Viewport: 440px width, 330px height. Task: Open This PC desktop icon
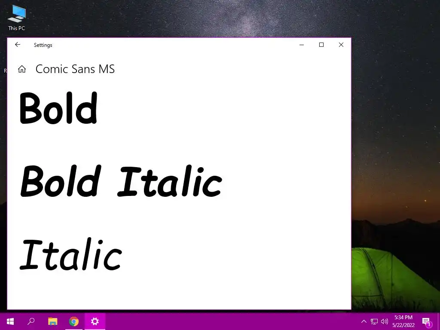17,17
